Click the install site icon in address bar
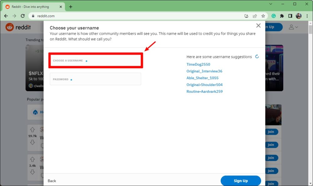313x186 pixels. click(246, 16)
